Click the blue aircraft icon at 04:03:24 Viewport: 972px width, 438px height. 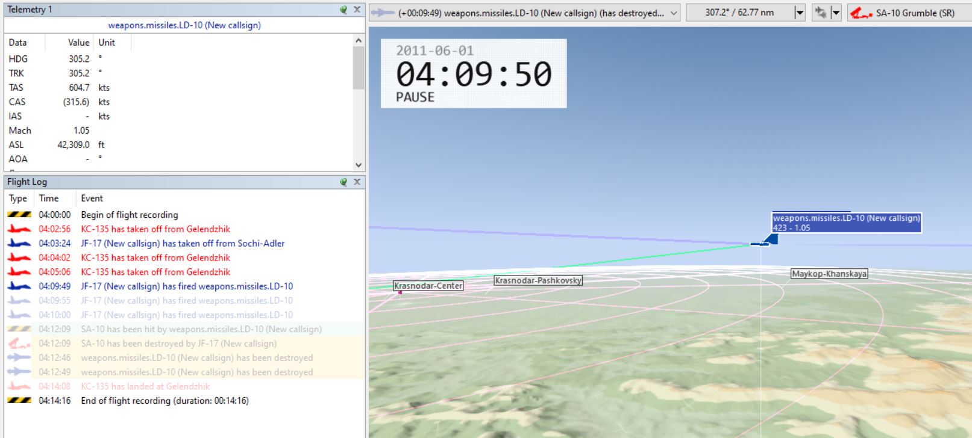[19, 244]
